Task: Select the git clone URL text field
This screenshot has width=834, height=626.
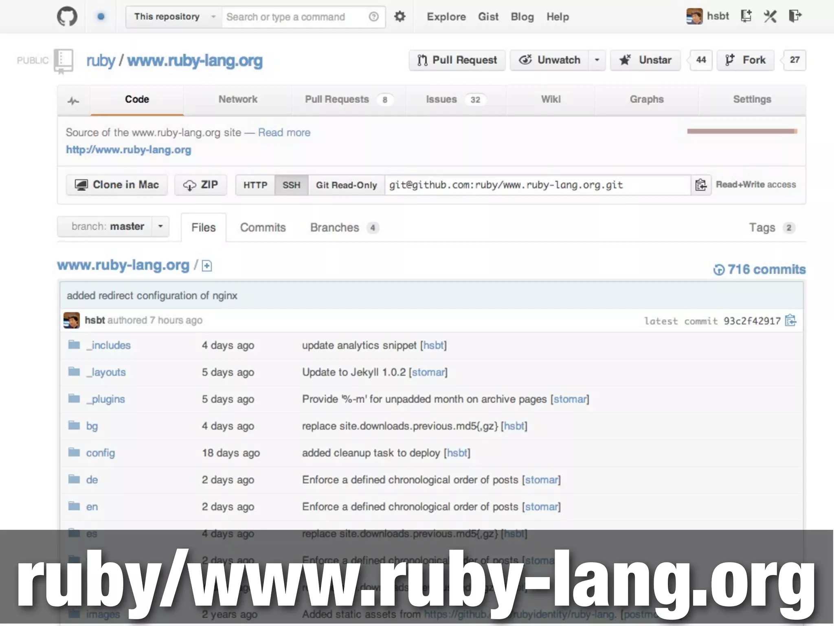Action: (x=538, y=185)
